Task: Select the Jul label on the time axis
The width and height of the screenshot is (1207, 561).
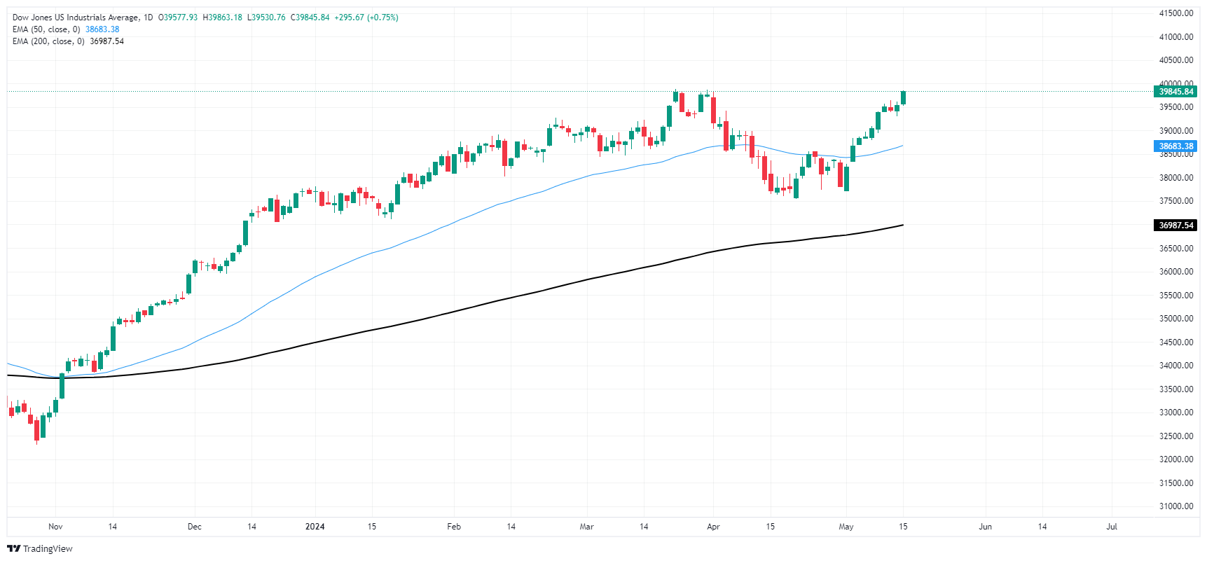Action: click(x=1111, y=527)
